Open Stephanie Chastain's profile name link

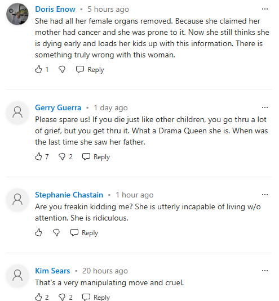click(69, 195)
